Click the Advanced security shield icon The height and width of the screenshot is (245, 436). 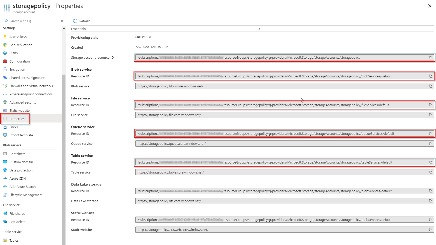5,102
